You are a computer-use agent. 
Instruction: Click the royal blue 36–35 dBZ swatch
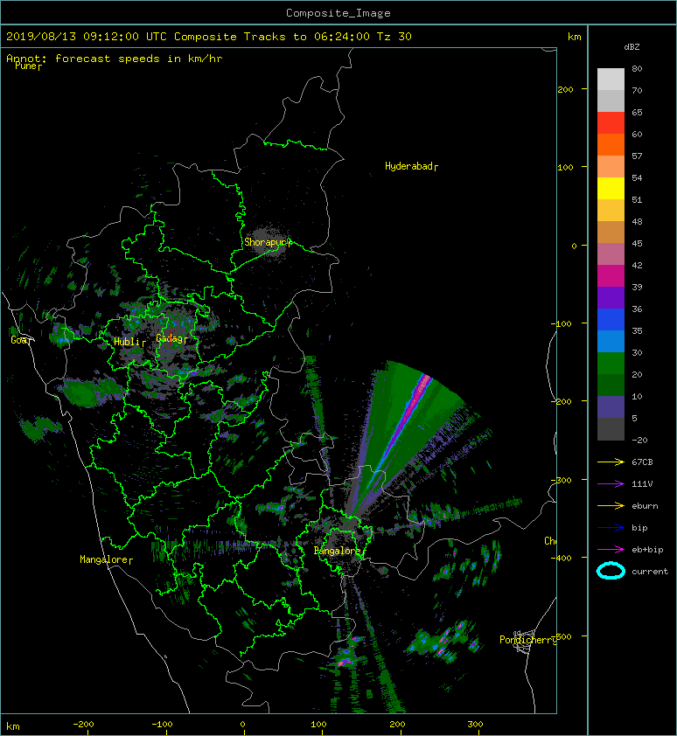(x=611, y=319)
